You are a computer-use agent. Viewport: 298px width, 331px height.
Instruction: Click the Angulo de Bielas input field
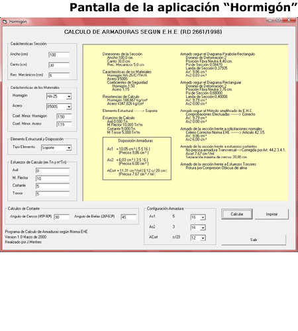coord(128,217)
